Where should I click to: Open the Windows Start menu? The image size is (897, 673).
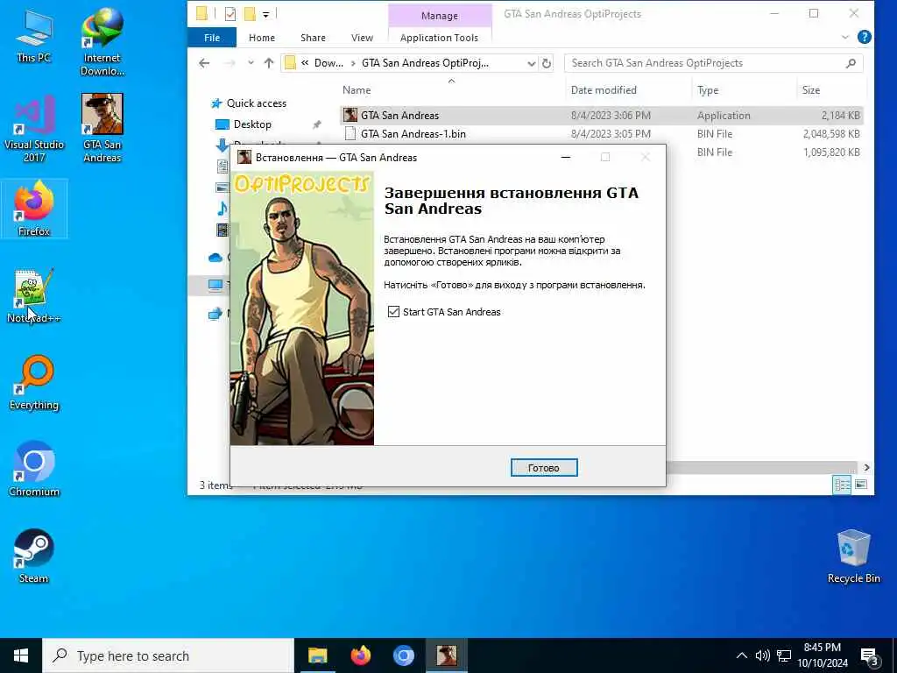coord(21,655)
